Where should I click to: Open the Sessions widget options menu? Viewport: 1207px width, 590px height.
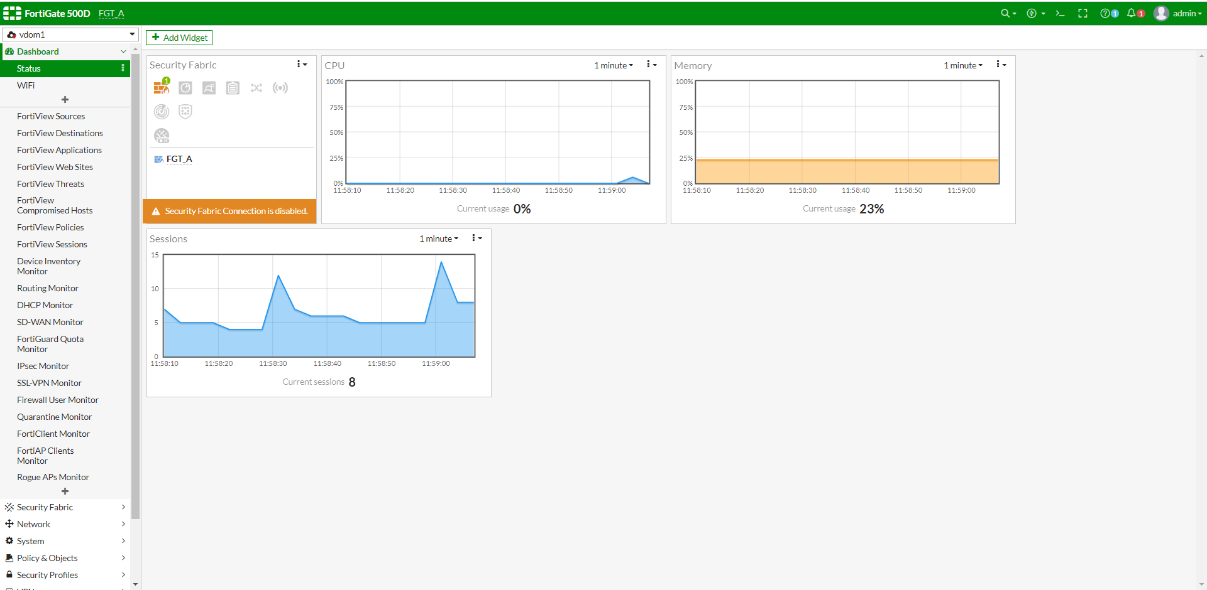tap(477, 238)
